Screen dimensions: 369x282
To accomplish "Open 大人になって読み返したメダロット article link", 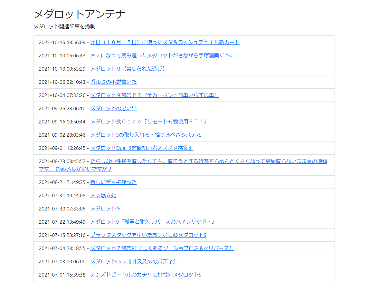I will pyautogui.click(x=162, y=55).
